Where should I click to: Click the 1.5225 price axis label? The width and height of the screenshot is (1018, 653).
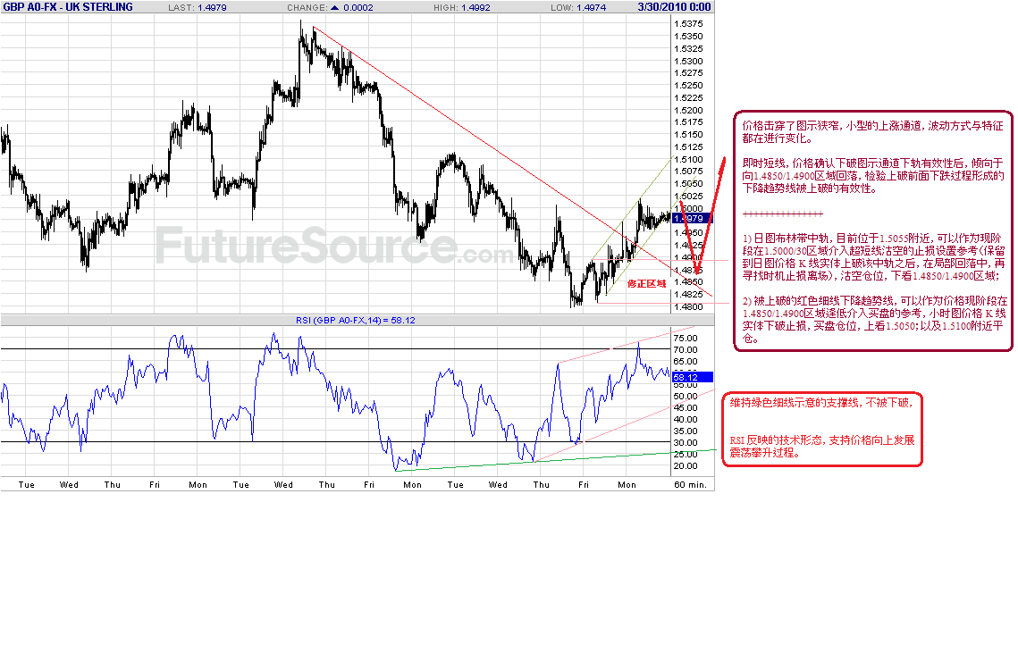click(x=688, y=98)
